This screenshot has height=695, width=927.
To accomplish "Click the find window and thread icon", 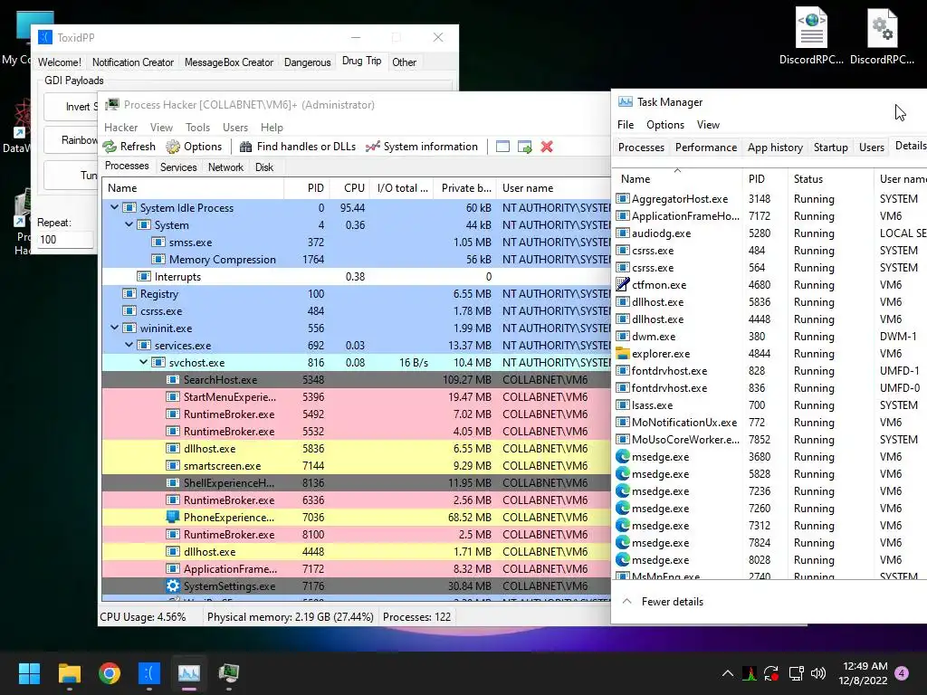I will [x=524, y=147].
